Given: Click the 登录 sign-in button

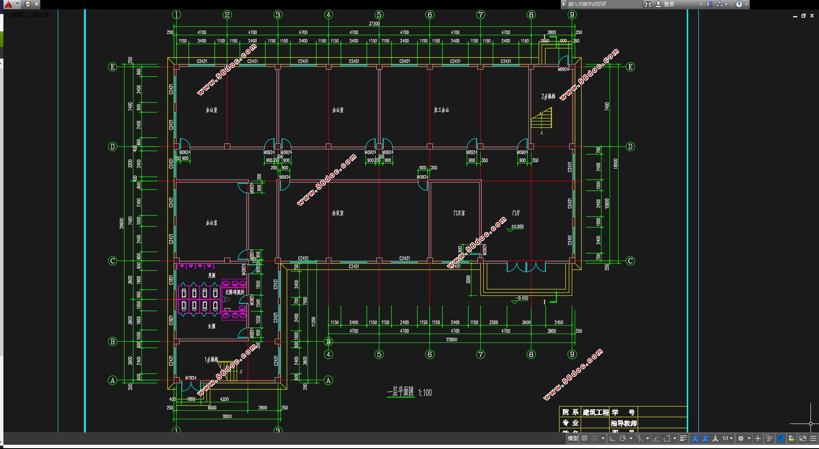Looking at the screenshot, I should click(x=665, y=4).
